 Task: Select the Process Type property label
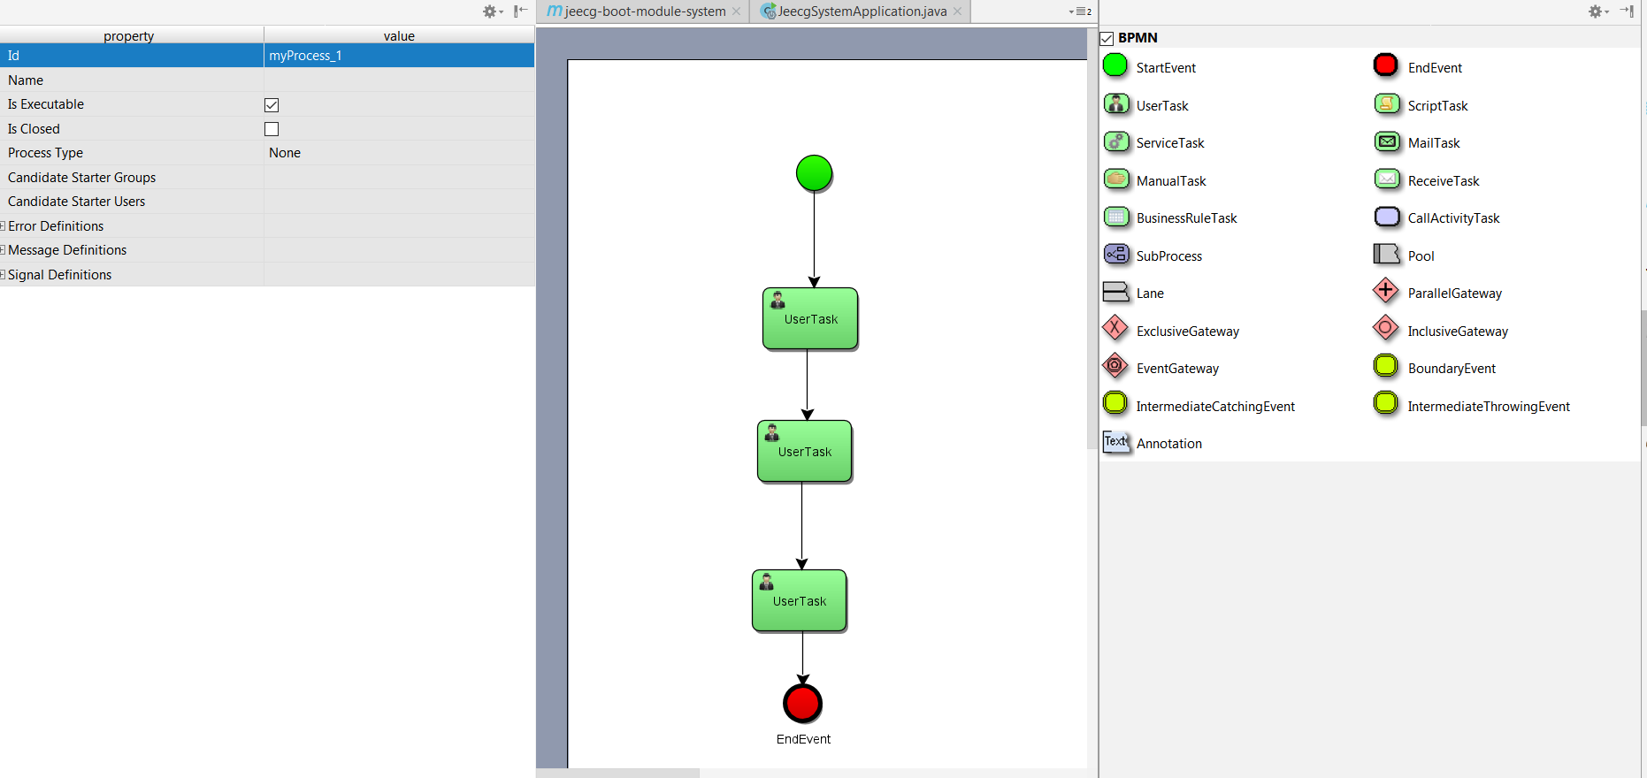click(x=45, y=153)
